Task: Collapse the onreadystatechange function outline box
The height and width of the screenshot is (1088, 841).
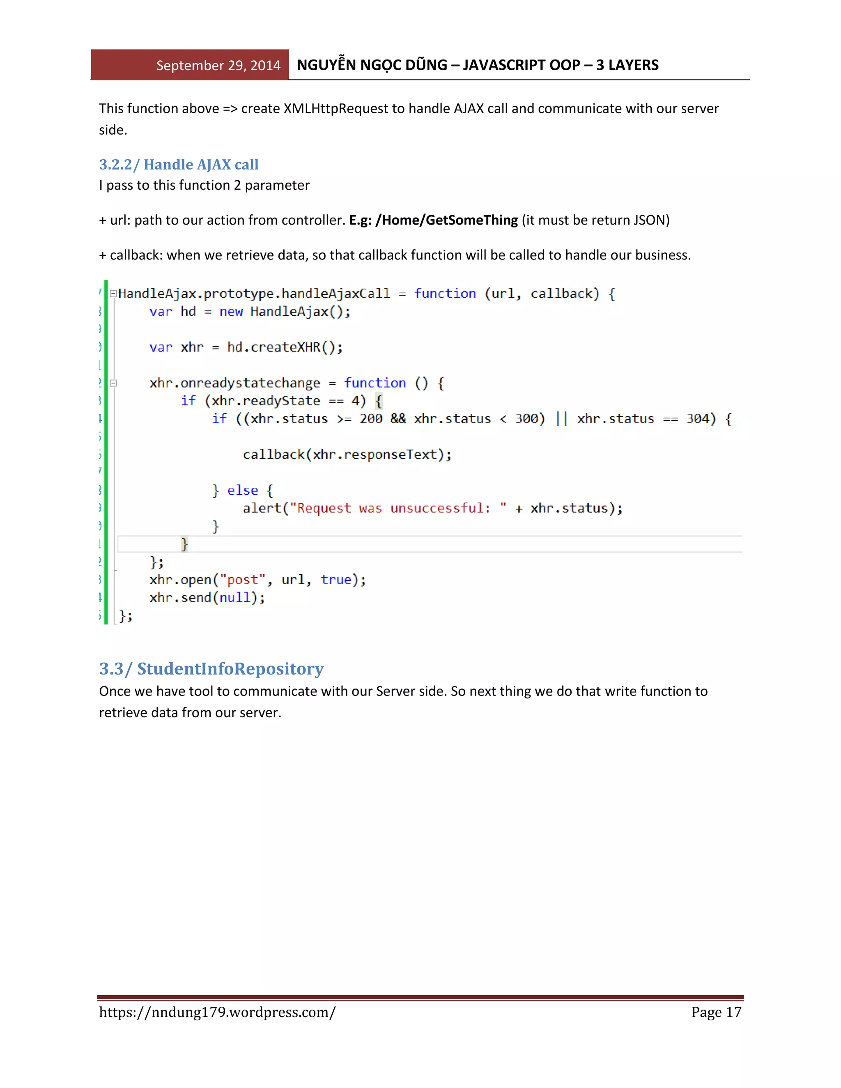Action: tap(113, 383)
